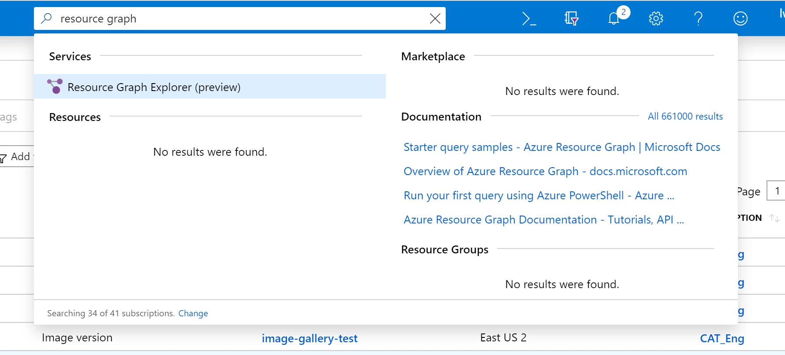Open Azure Resource Graph Documentation link
The image size is (785, 355).
(x=543, y=220)
